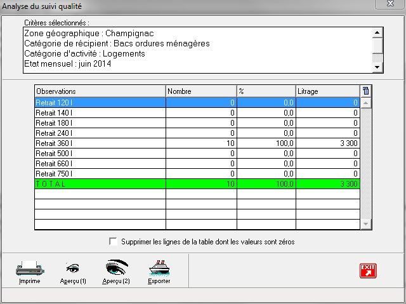Select the Retrait 750 l row
This screenshot has width=406, height=304.
100,174
